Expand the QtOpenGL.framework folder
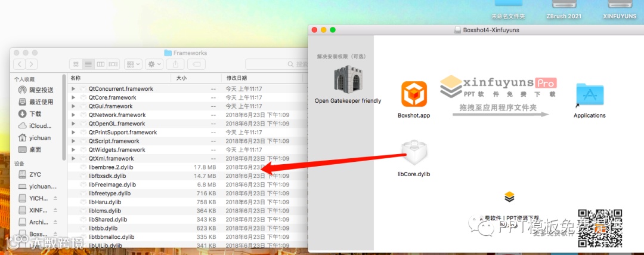Viewport: 644px width, 255px height. 73,124
